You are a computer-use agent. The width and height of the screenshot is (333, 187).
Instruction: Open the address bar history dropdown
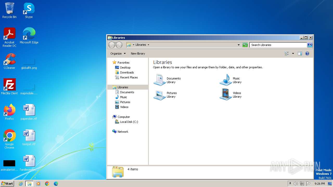(239, 45)
